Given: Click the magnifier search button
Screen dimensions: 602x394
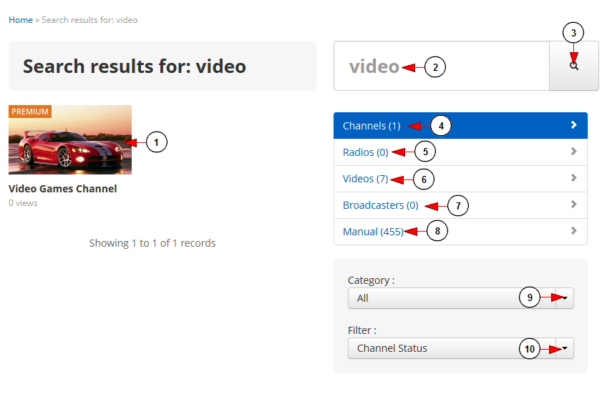Looking at the screenshot, I should [573, 66].
